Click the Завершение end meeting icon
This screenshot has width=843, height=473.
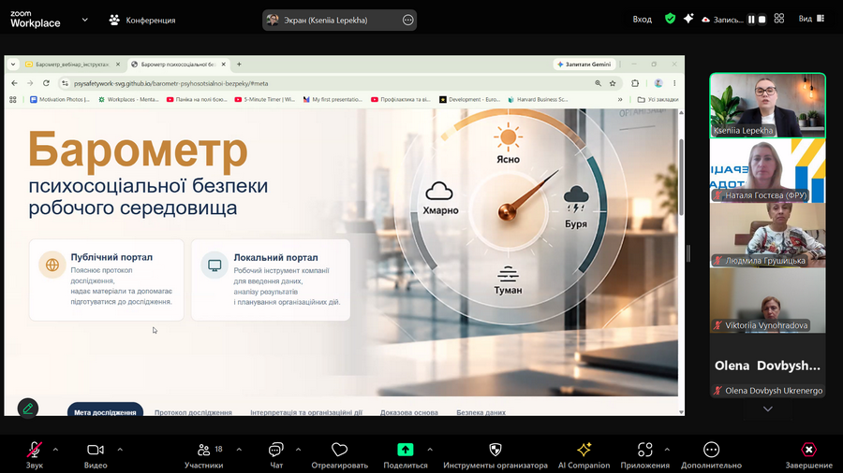[808, 450]
